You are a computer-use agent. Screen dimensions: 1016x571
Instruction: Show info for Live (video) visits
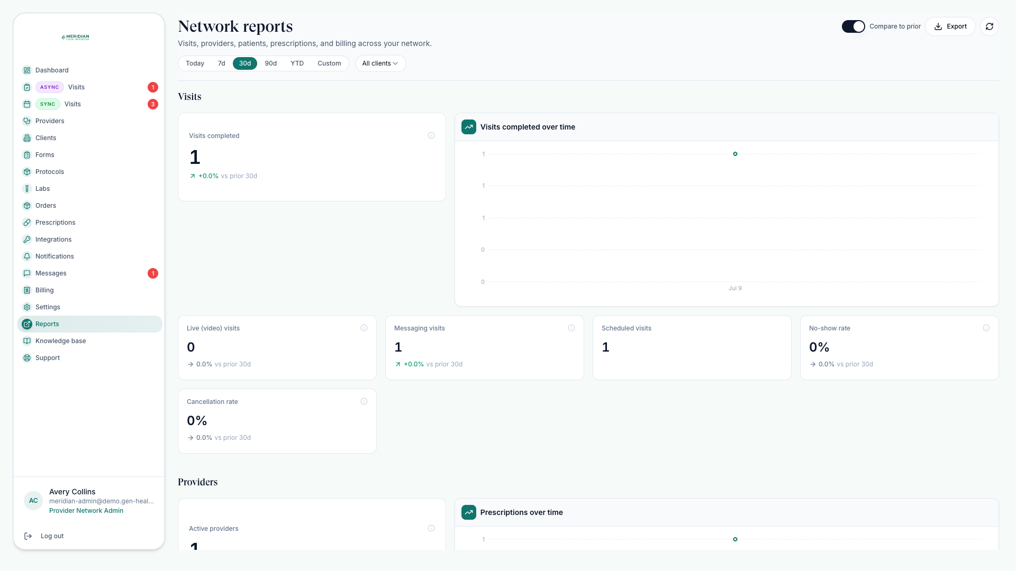364,328
